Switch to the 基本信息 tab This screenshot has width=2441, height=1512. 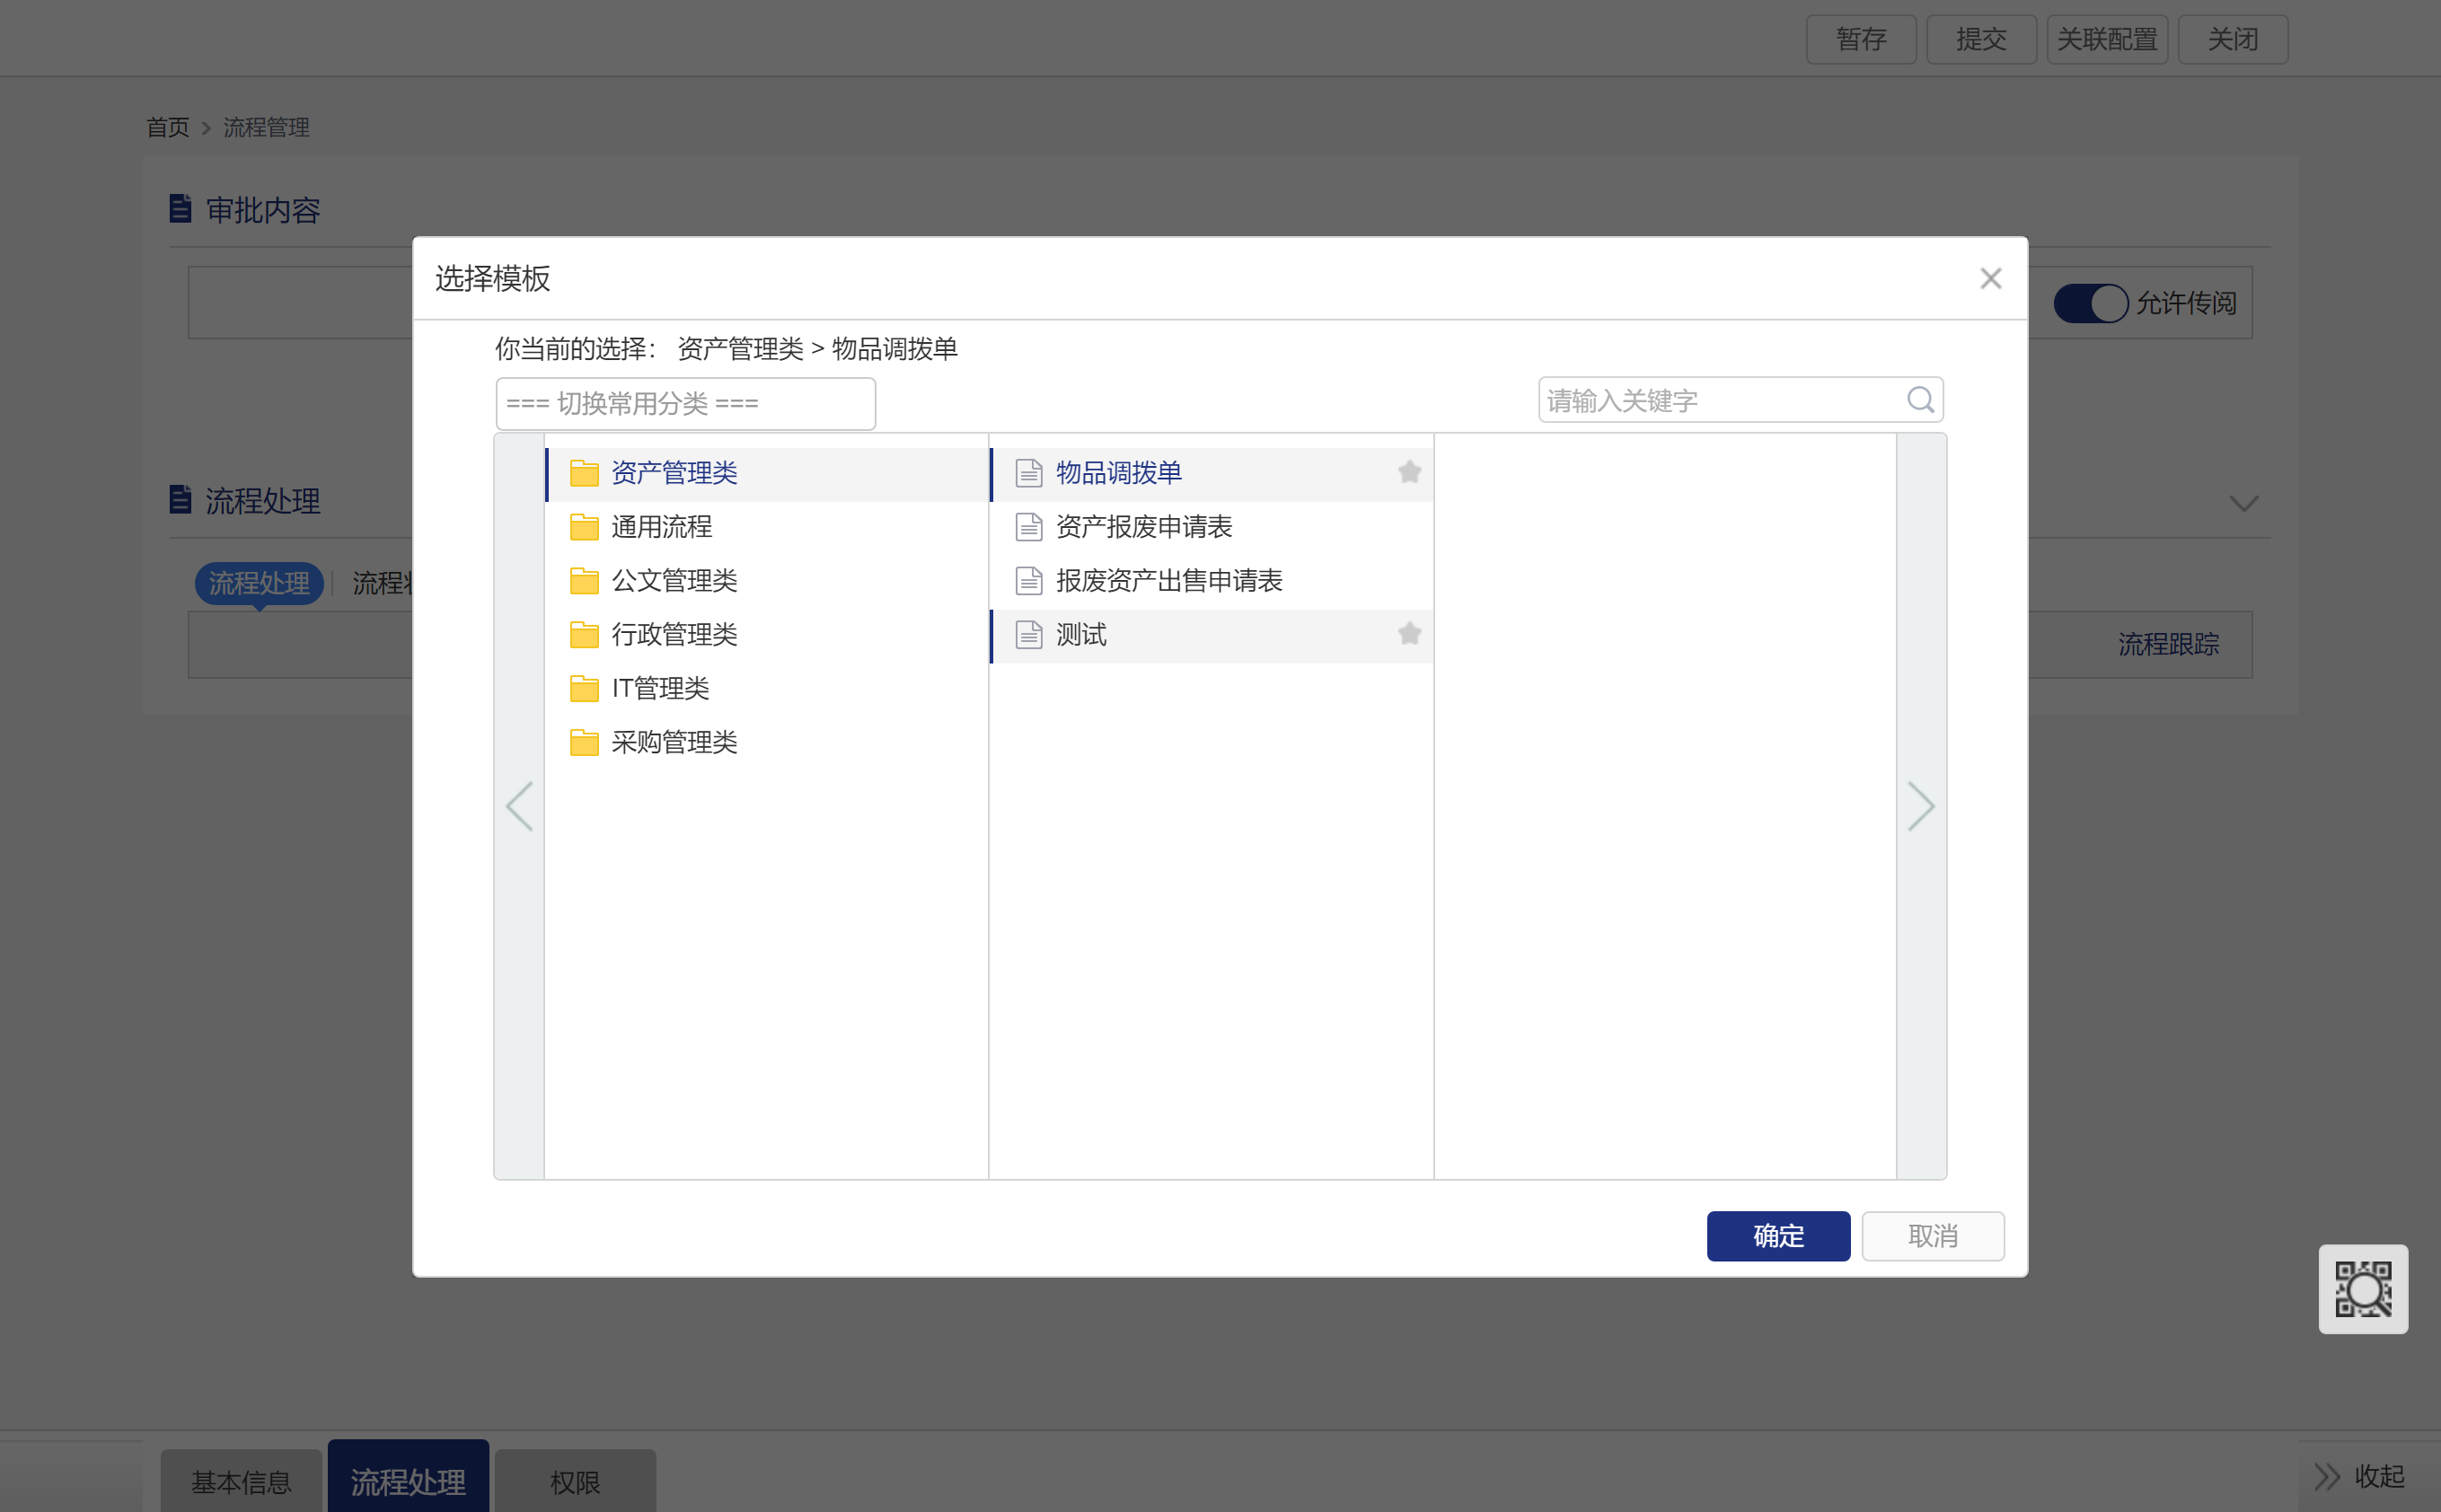pyautogui.click(x=241, y=1481)
